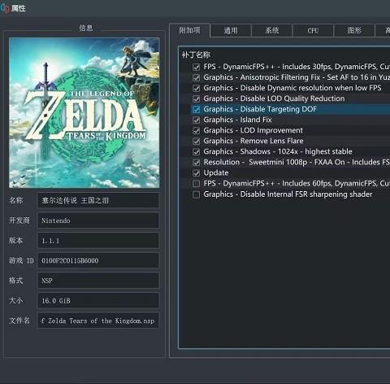390x384 pixels.
Task: Click the 大小 field showing 16.0 GiB
Action: tap(98, 300)
